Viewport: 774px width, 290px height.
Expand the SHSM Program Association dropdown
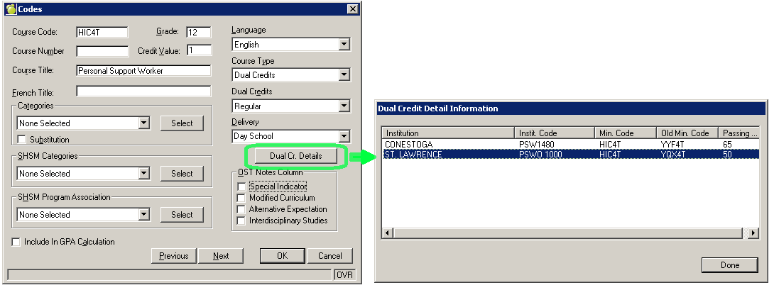pos(144,215)
